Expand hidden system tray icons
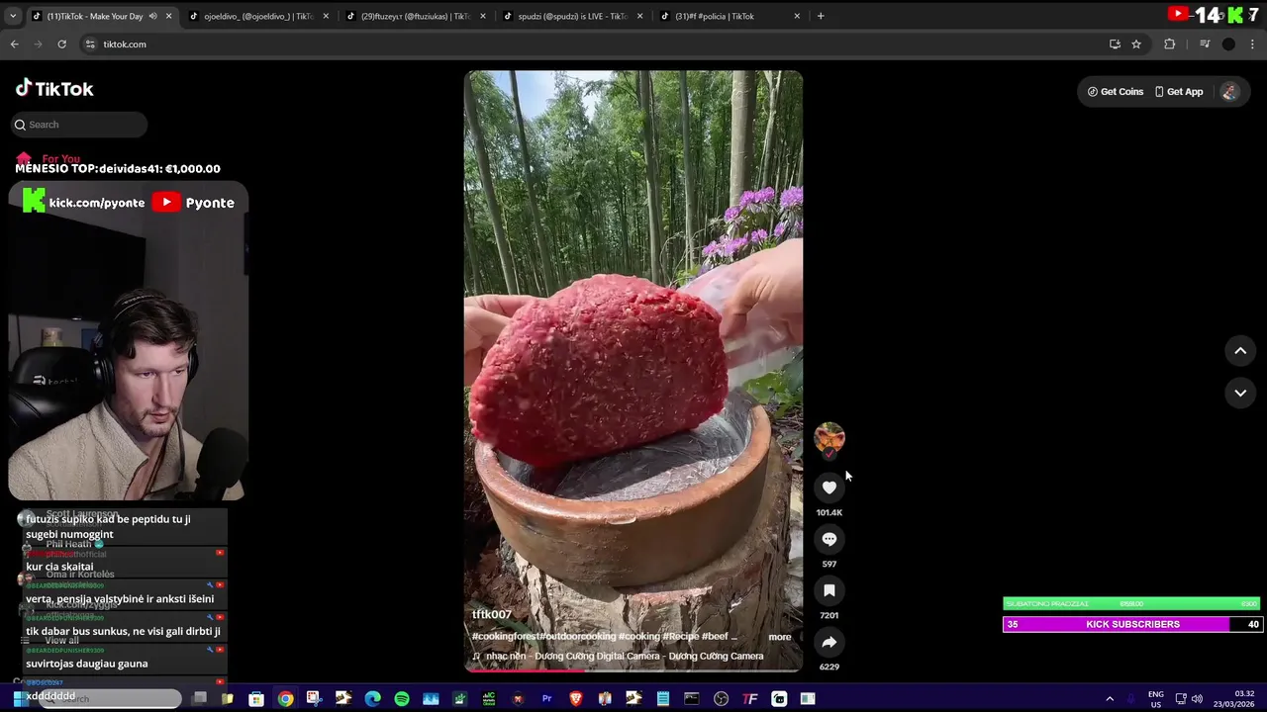The height and width of the screenshot is (712, 1267). (1110, 699)
